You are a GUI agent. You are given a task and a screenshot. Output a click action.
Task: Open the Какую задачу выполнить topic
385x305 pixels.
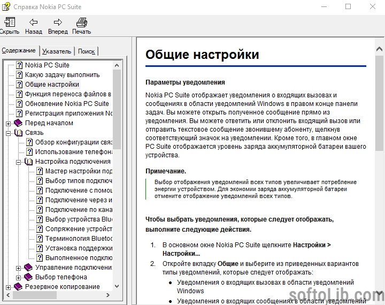coord(63,75)
